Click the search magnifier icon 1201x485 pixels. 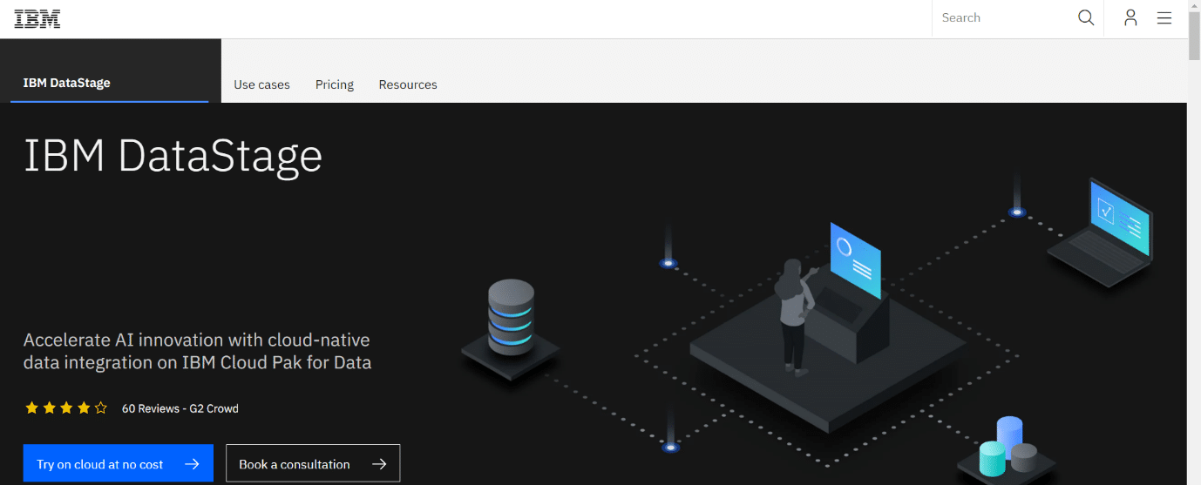(1086, 17)
